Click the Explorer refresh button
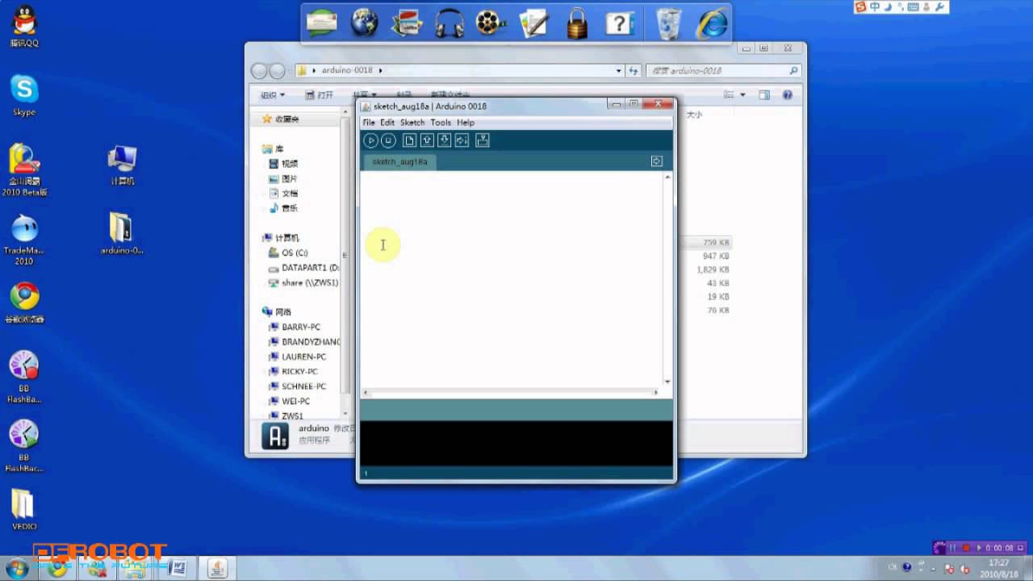 (x=634, y=71)
